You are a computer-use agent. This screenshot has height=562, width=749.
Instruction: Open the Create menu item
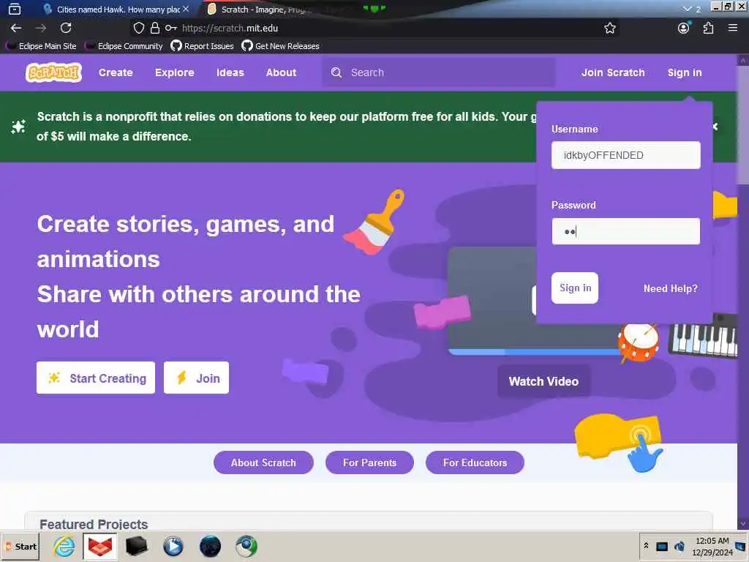(116, 72)
